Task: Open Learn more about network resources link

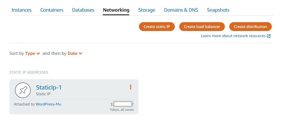Action: pos(233,36)
